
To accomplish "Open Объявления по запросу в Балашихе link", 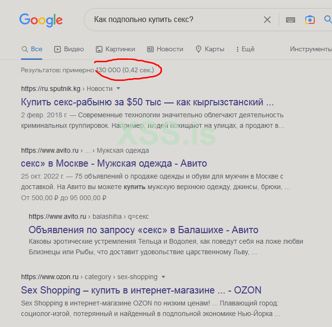I will tap(144, 230).
